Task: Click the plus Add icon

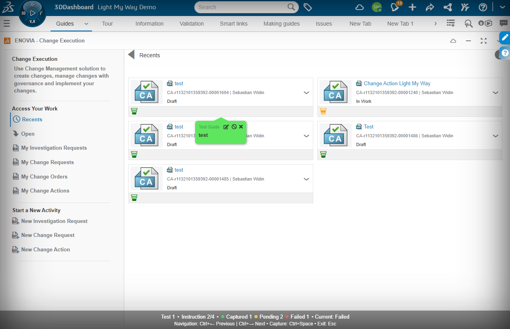Action: pyautogui.click(x=412, y=7)
